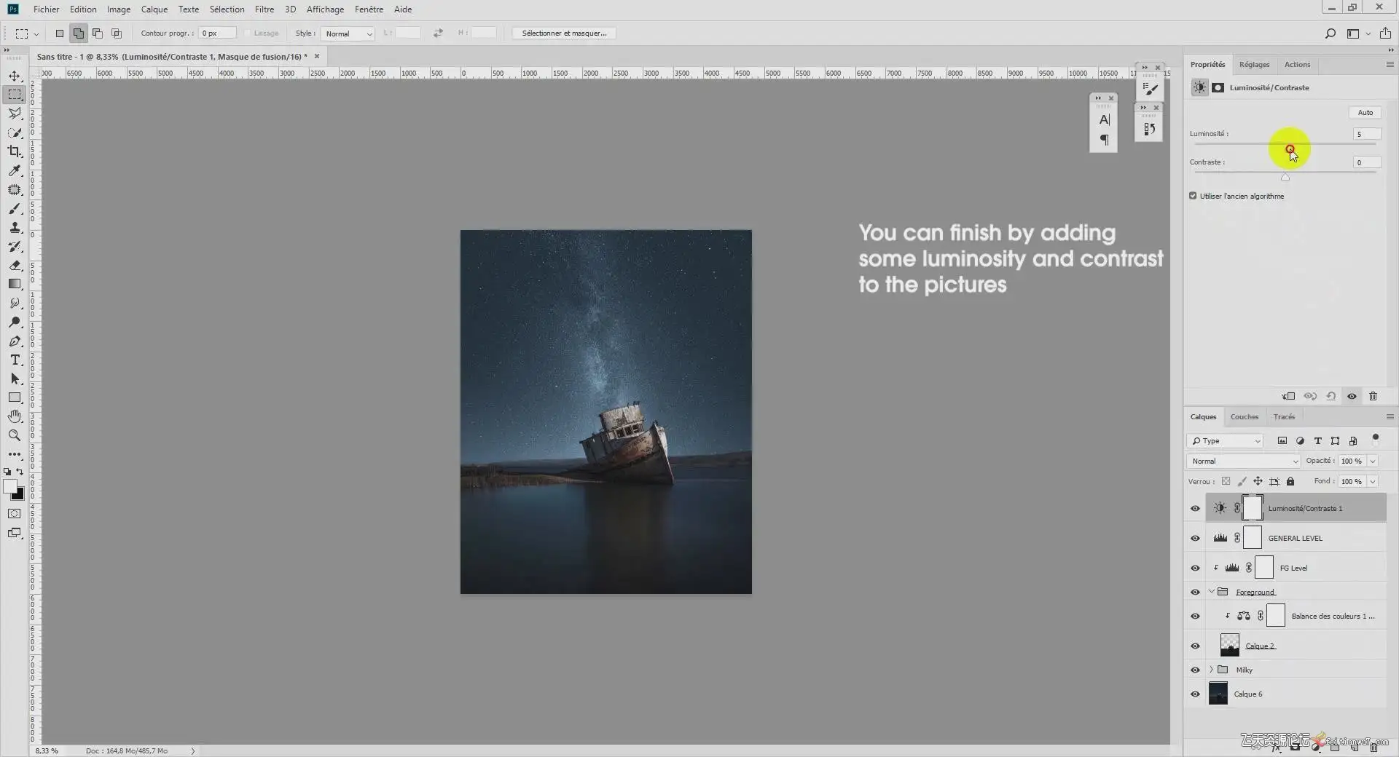Viewport: 1399px width, 757px height.
Task: Open the Search icon in options bar
Action: (1330, 33)
